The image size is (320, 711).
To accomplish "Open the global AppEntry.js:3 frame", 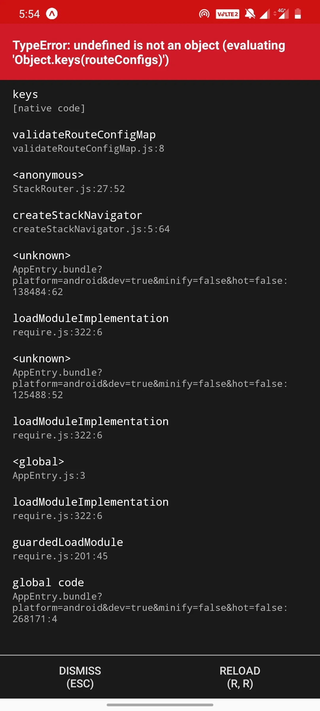I will coord(160,468).
